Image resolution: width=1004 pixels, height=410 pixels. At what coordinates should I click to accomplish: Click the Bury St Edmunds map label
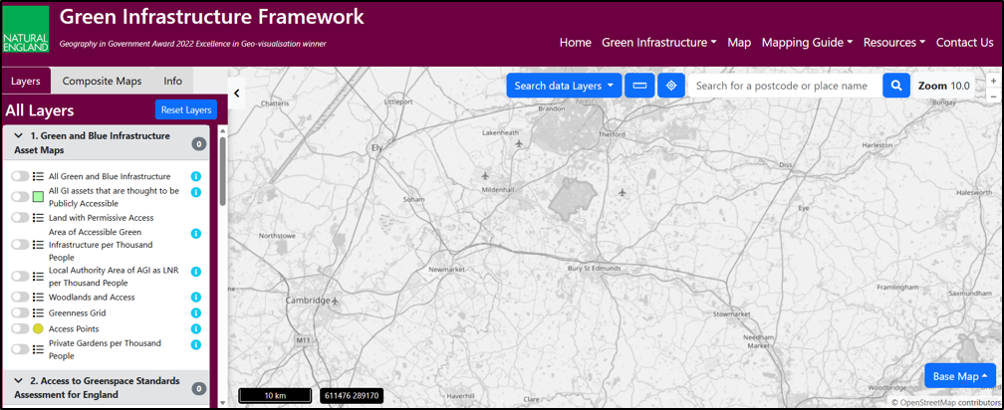point(595,269)
